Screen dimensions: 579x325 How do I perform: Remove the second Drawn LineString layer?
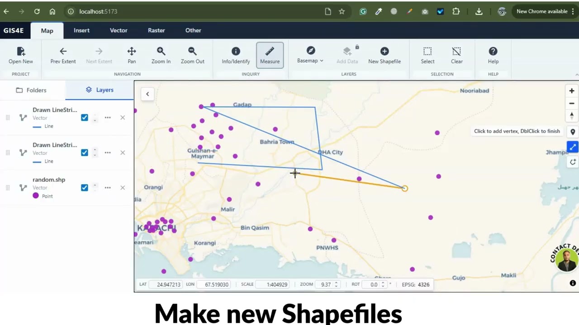[x=123, y=153]
